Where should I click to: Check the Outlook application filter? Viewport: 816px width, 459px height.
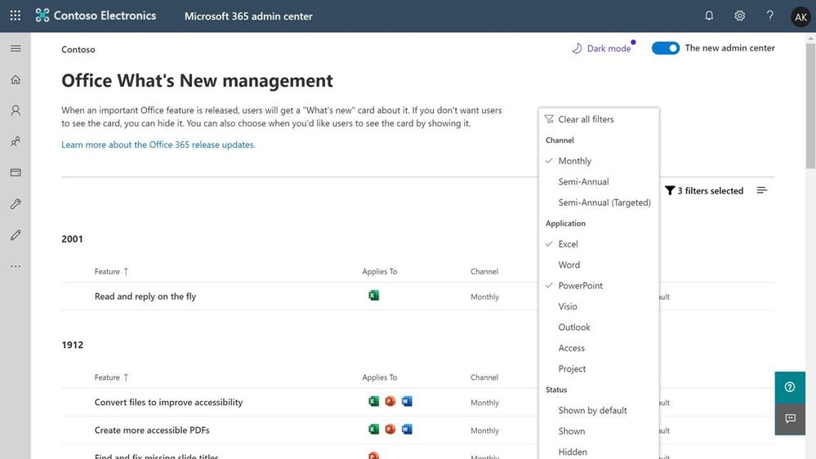599,328
